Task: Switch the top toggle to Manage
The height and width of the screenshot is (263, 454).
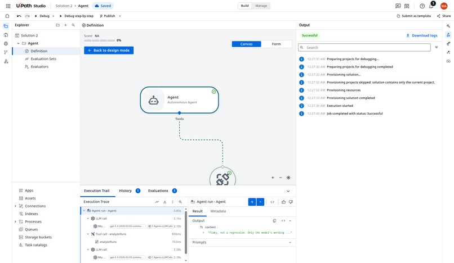Action: pos(261,6)
